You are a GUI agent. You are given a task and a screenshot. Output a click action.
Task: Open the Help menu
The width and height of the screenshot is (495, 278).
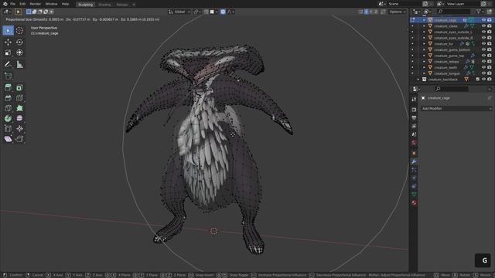tap(65, 4)
